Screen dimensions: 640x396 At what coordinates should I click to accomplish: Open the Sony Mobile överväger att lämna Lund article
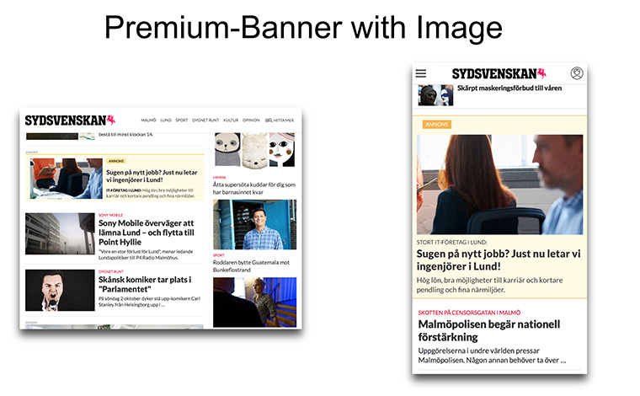pos(147,233)
